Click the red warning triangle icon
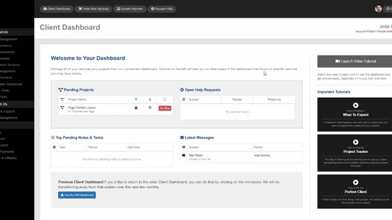Image resolution: width=392 pixels, height=220 pixels. 136,108
